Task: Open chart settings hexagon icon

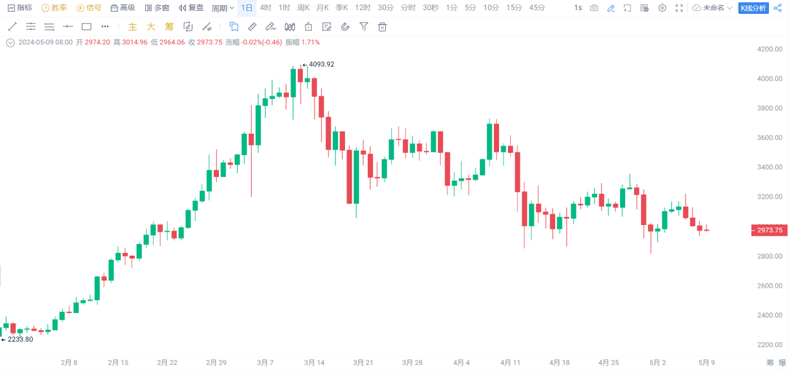Action: 662,8
